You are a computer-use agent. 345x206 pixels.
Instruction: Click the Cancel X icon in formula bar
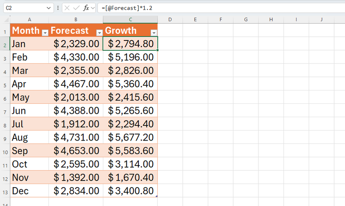pyautogui.click(x=67, y=8)
